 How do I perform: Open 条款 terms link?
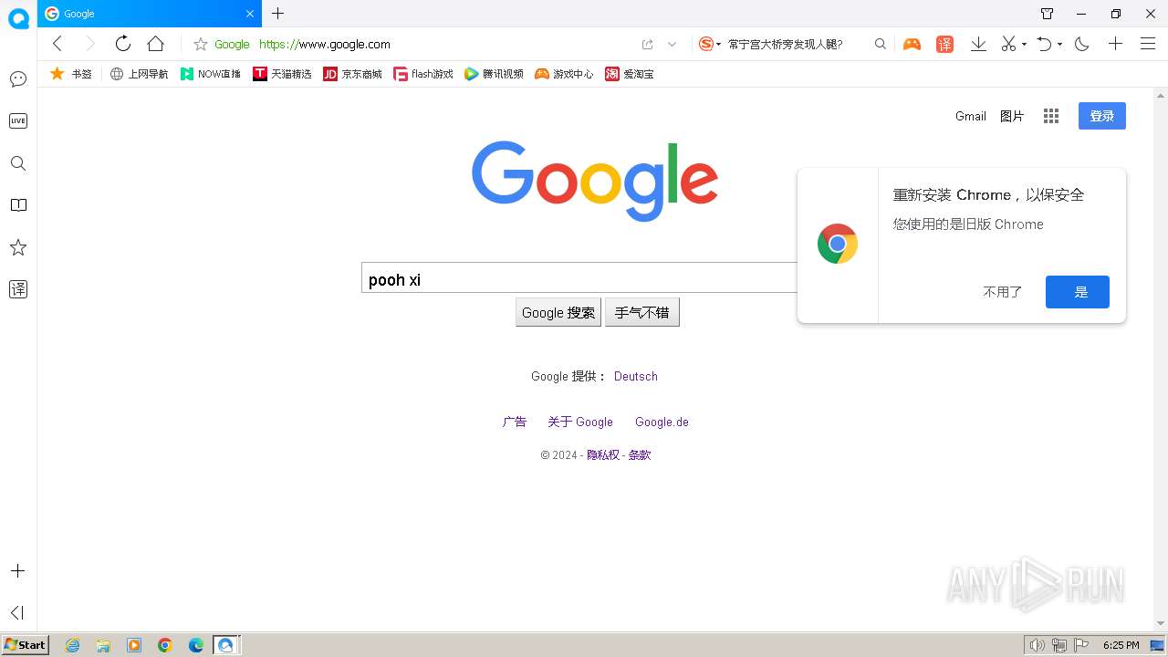coord(640,454)
